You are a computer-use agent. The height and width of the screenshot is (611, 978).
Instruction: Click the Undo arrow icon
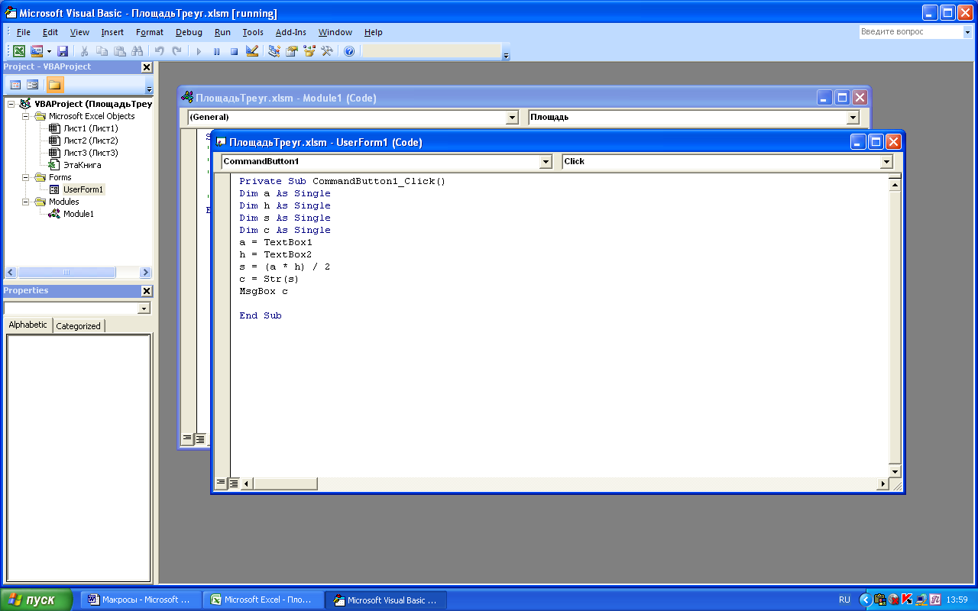click(160, 51)
